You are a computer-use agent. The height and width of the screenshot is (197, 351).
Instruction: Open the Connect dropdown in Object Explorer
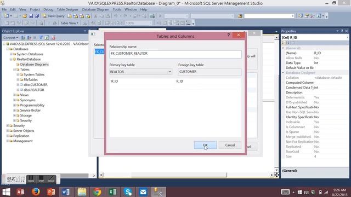point(10,38)
